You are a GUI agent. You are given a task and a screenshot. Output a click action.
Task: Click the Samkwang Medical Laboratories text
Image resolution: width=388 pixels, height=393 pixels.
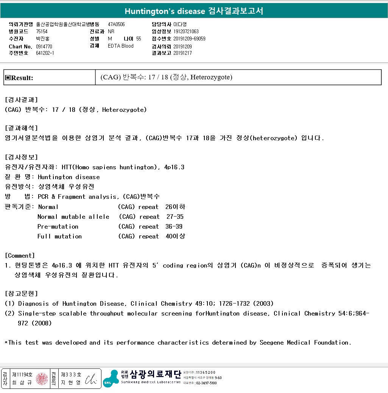pyautogui.click(x=151, y=382)
